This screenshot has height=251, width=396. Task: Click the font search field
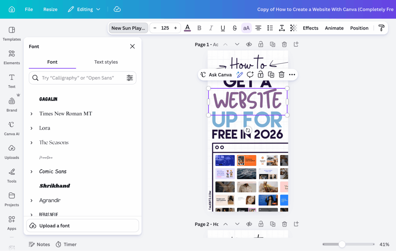pos(82,78)
